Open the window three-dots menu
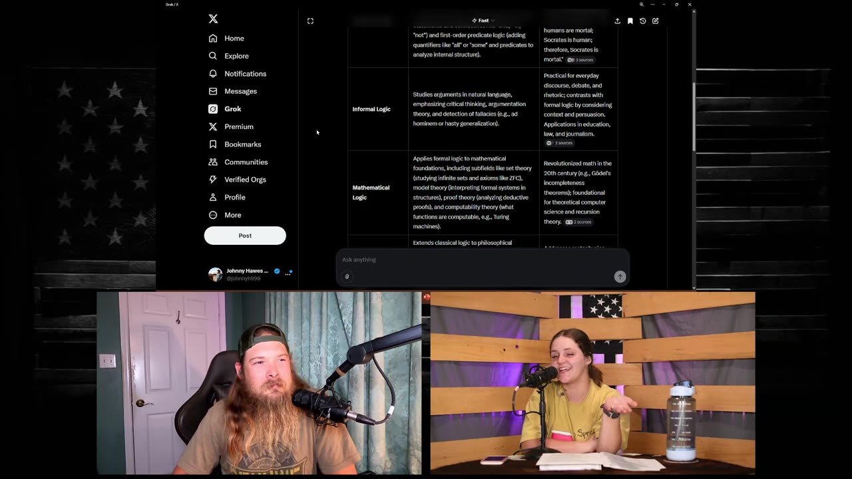The image size is (852, 479). tap(652, 5)
